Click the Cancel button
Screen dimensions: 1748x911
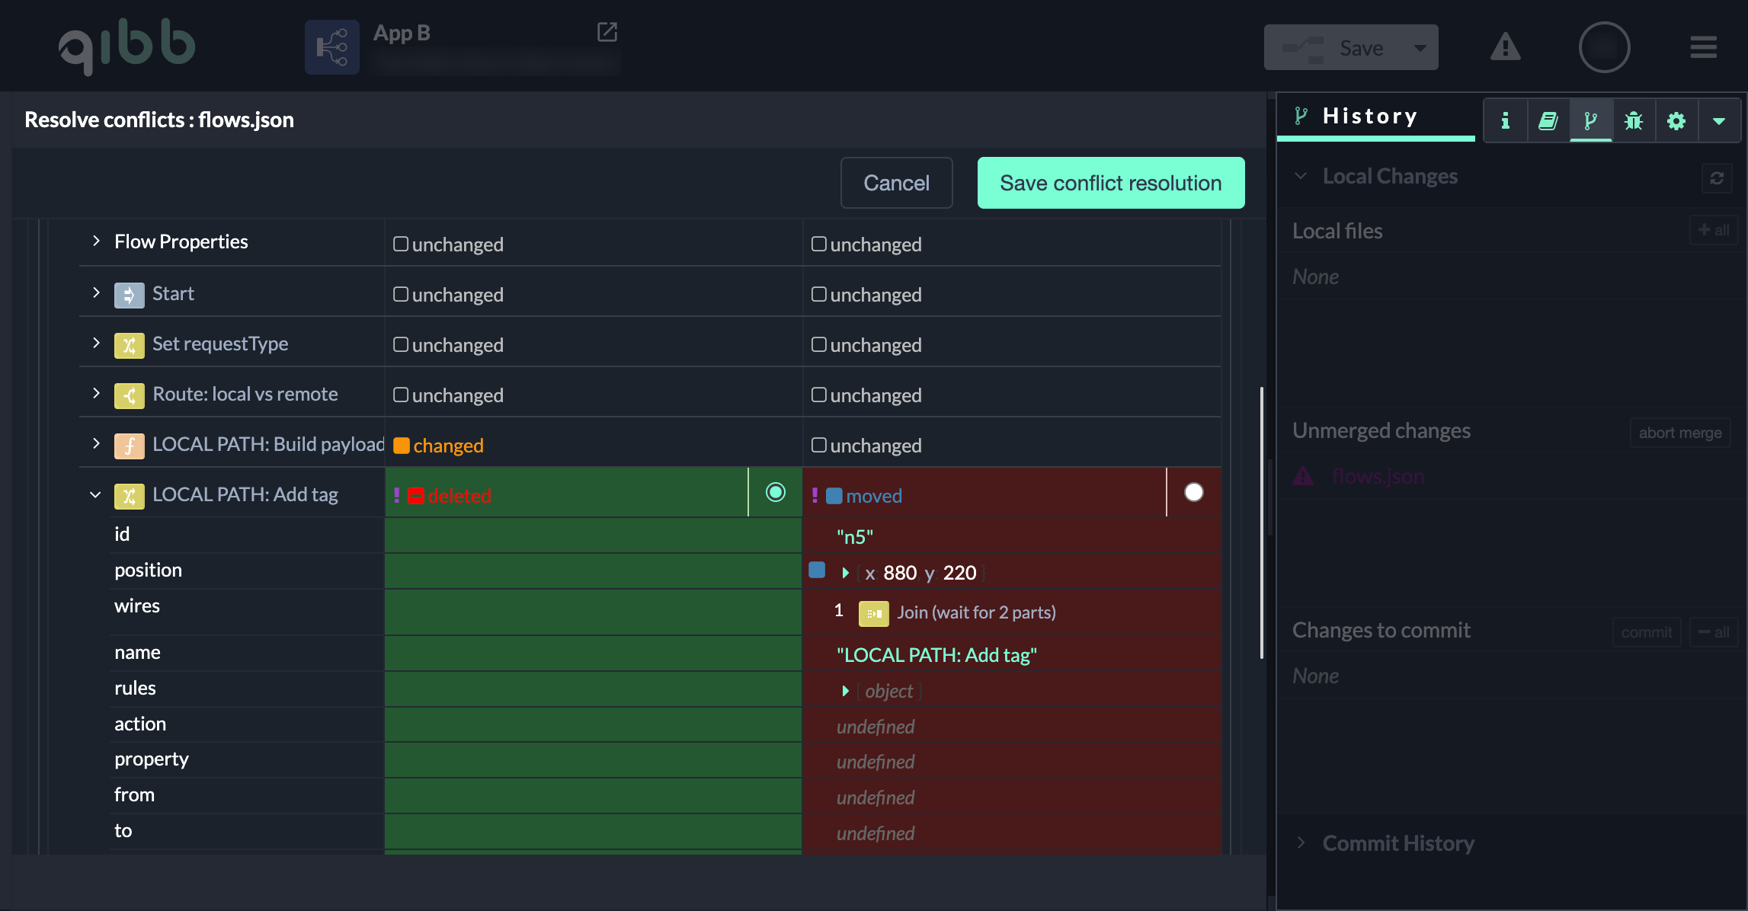896,183
